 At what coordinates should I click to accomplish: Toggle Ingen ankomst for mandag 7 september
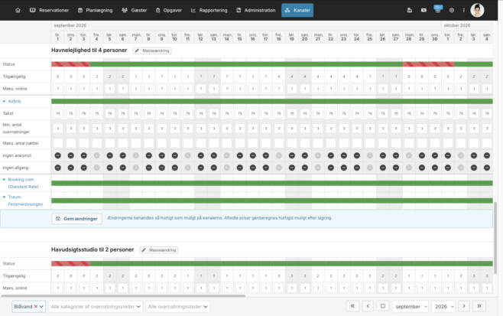coord(136,155)
